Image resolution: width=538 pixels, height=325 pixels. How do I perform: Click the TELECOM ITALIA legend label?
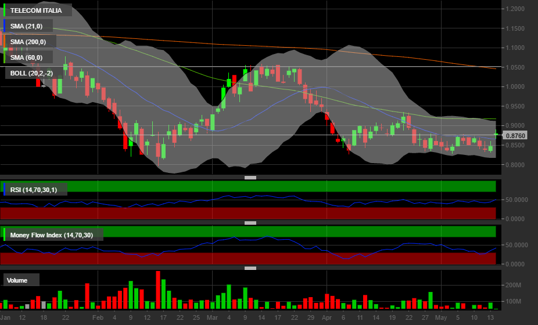[36, 10]
